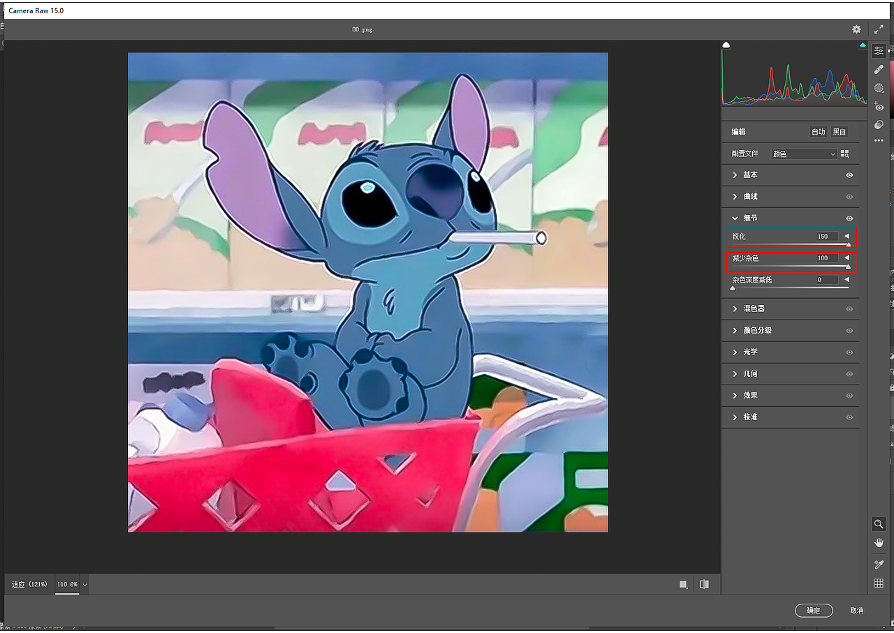Select the Hand tool
894x633 pixels.
879,542
